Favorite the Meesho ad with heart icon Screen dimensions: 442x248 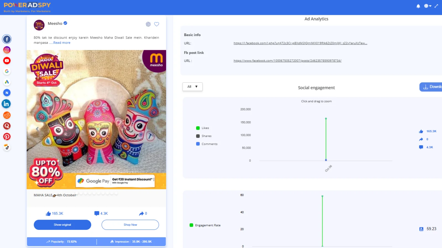tap(157, 24)
